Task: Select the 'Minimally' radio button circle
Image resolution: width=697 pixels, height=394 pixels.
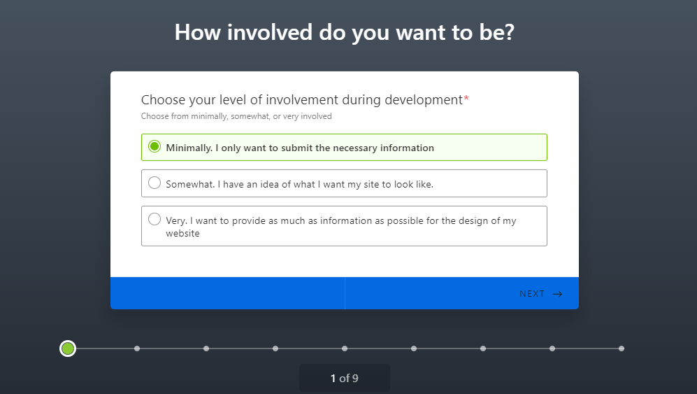Action: (x=155, y=146)
